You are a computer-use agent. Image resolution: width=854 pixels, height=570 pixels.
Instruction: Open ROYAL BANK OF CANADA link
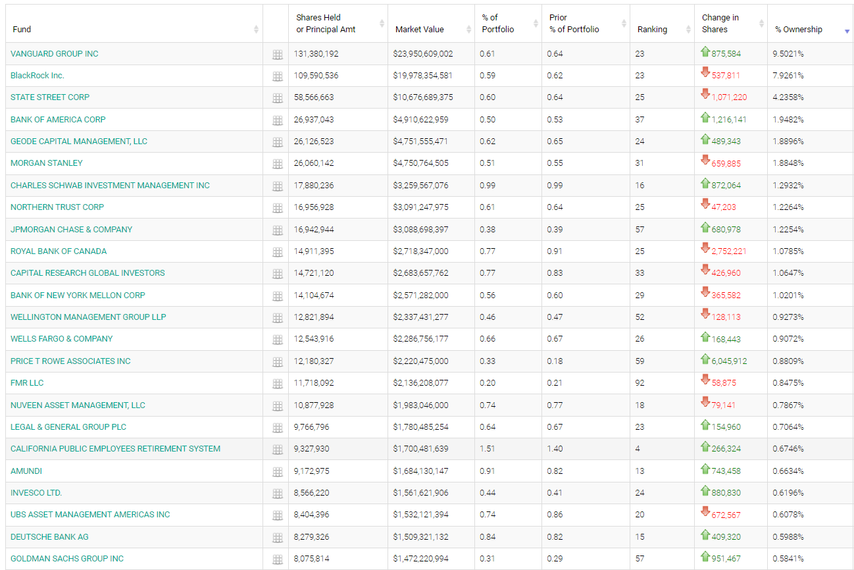pos(59,251)
